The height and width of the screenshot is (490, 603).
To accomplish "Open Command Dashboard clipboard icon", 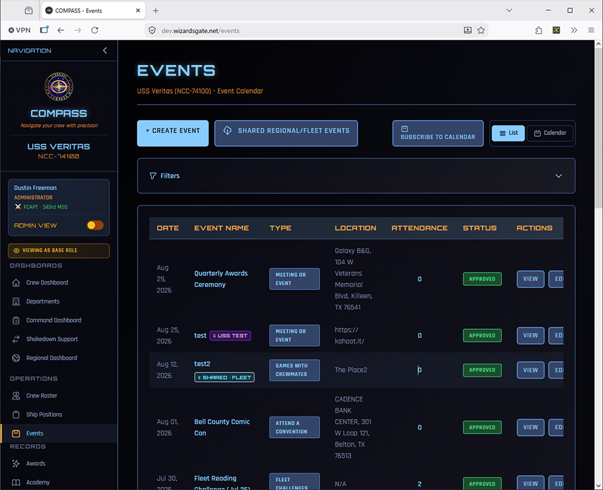I will tap(16, 320).
